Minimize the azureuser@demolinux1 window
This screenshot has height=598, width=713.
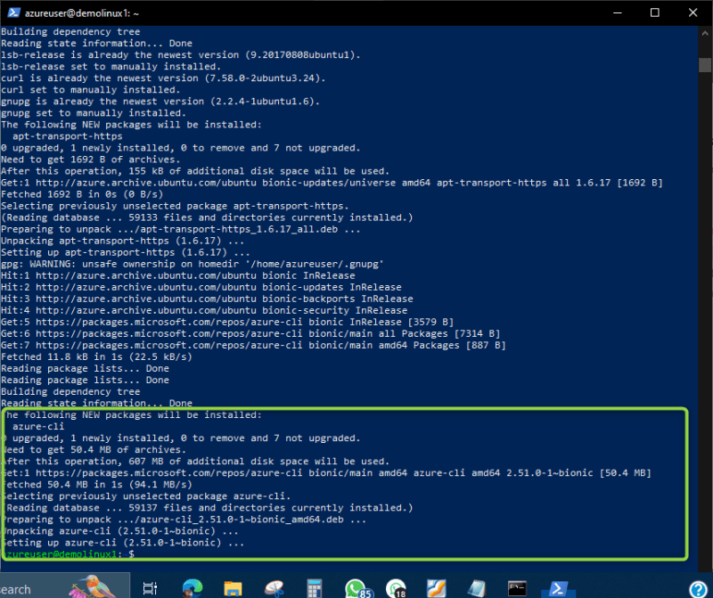[617, 12]
